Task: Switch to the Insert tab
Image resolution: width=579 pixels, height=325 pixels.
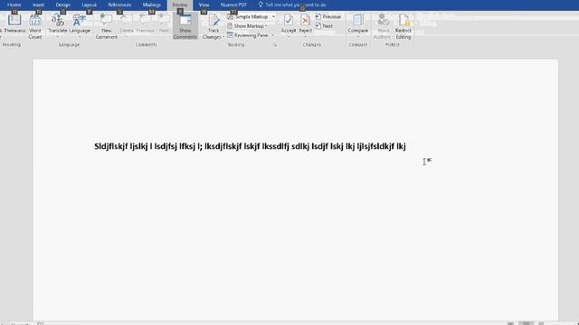Action: coord(38,5)
